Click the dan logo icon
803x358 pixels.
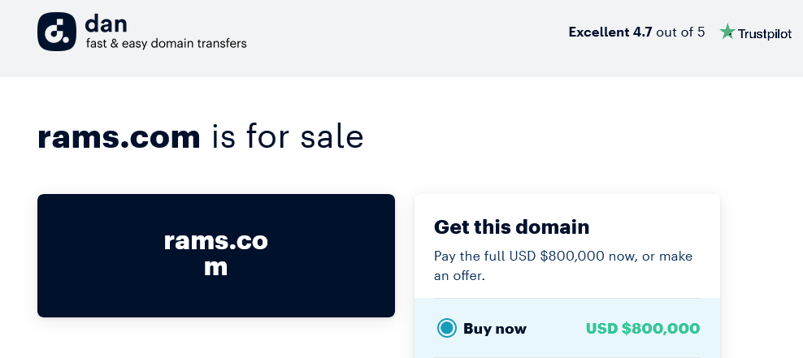57,32
